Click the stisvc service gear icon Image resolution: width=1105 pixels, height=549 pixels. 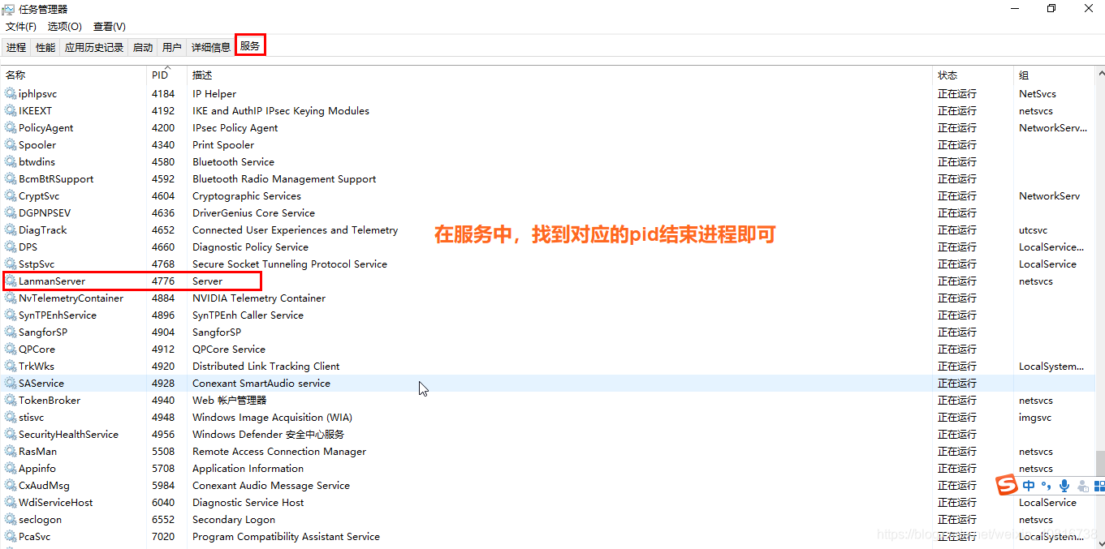coord(11,418)
